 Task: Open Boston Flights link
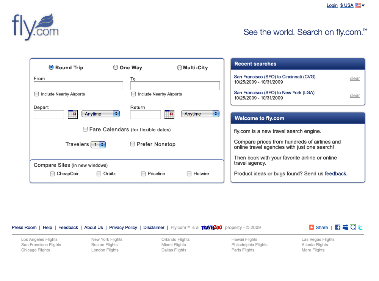pyautogui.click(x=105, y=245)
